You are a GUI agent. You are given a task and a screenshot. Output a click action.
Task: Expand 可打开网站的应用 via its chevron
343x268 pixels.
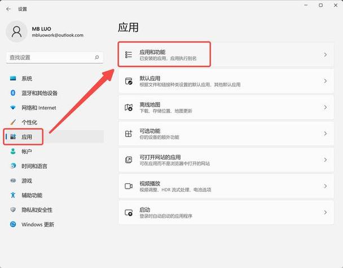click(326, 160)
